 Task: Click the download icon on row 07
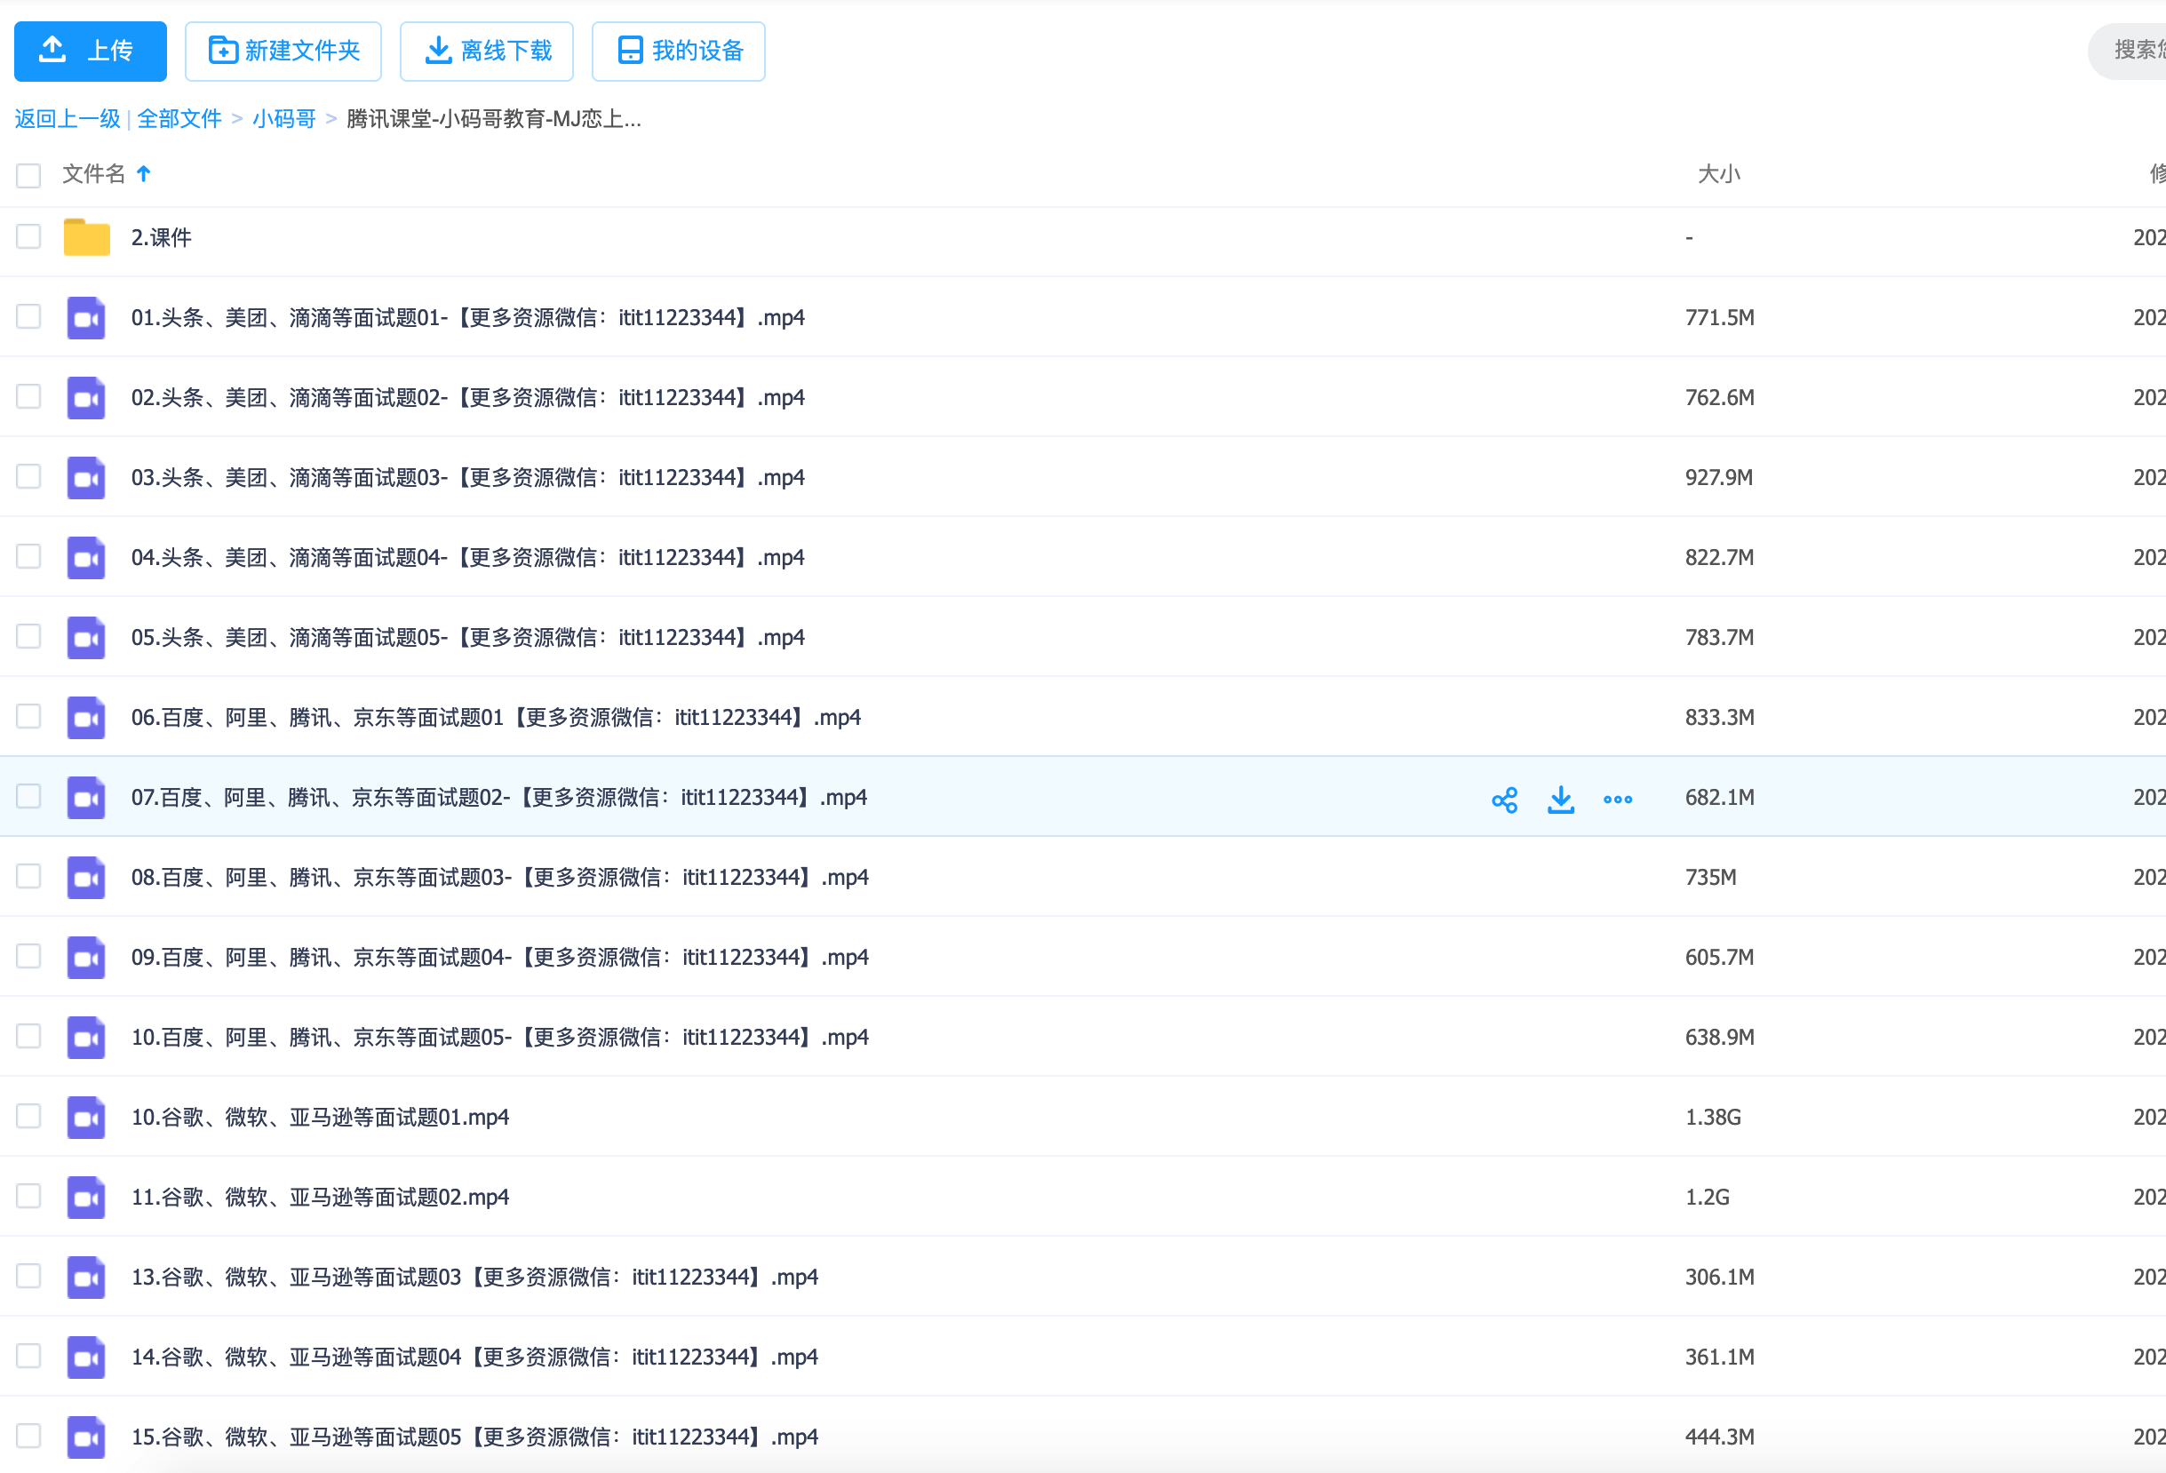tap(1560, 799)
